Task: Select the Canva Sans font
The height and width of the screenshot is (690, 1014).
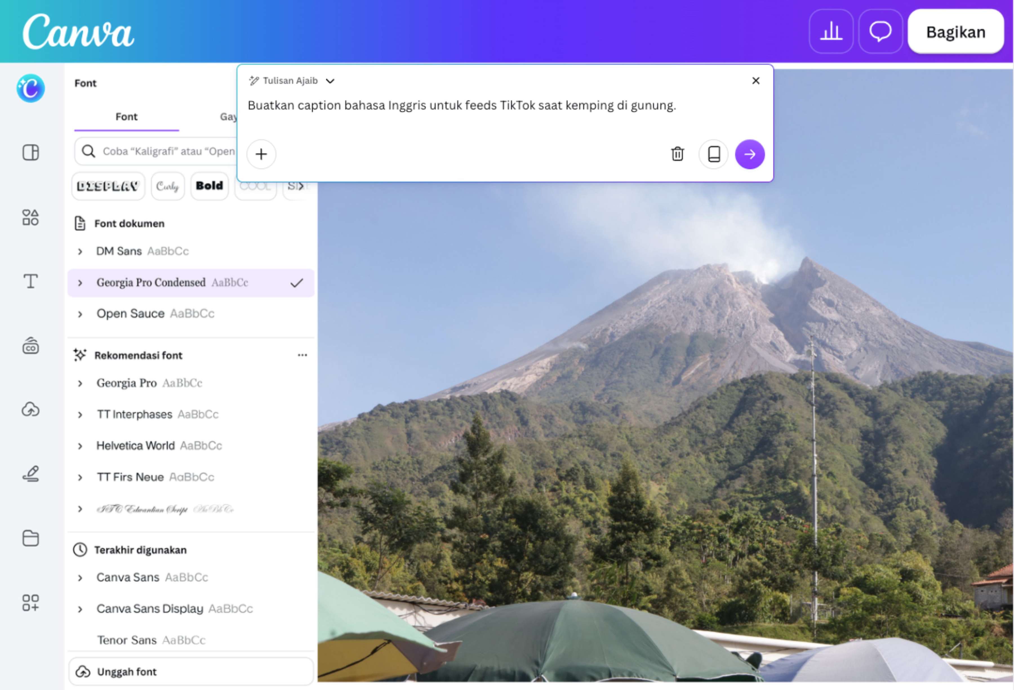Action: (x=191, y=578)
